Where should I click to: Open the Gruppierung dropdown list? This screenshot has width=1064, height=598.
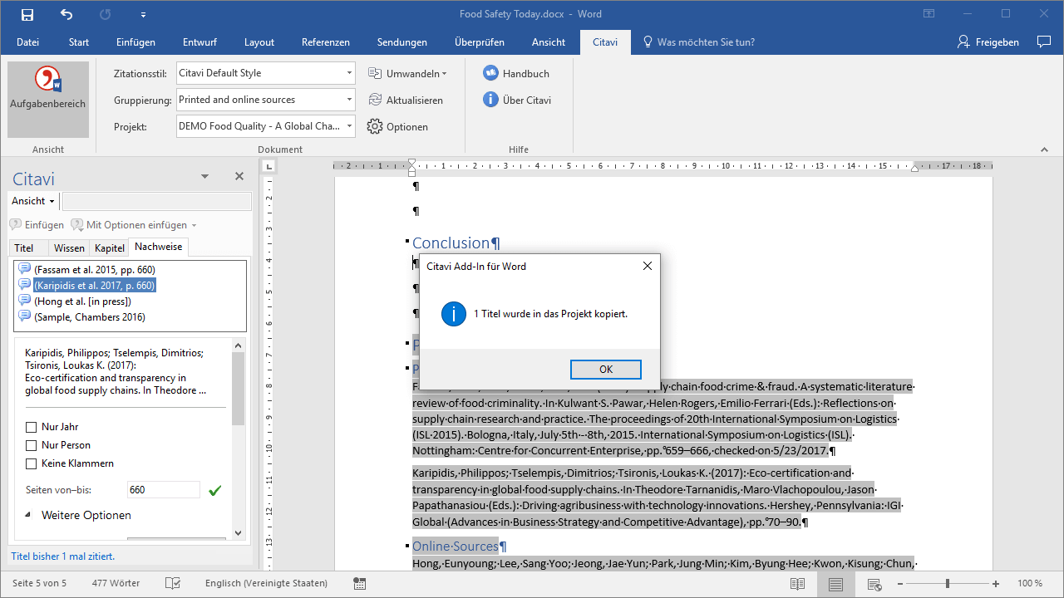pos(349,100)
